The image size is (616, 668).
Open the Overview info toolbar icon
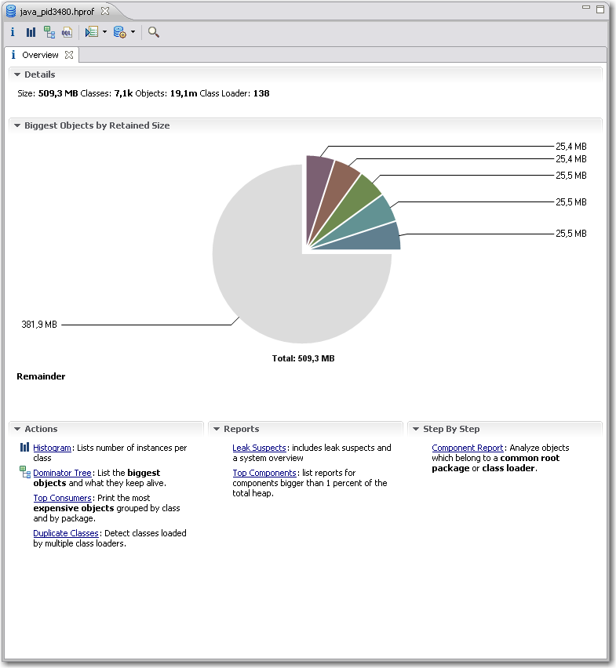(x=13, y=32)
